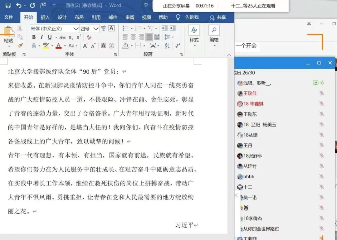Switch to the 插入 ribbon tab
Screen dimensions: 337x240
coord(45,17)
